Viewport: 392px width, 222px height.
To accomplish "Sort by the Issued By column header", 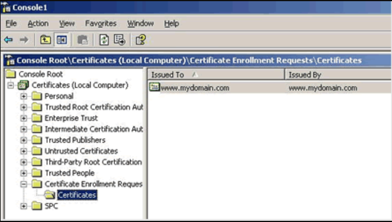I will pyautogui.click(x=338, y=74).
